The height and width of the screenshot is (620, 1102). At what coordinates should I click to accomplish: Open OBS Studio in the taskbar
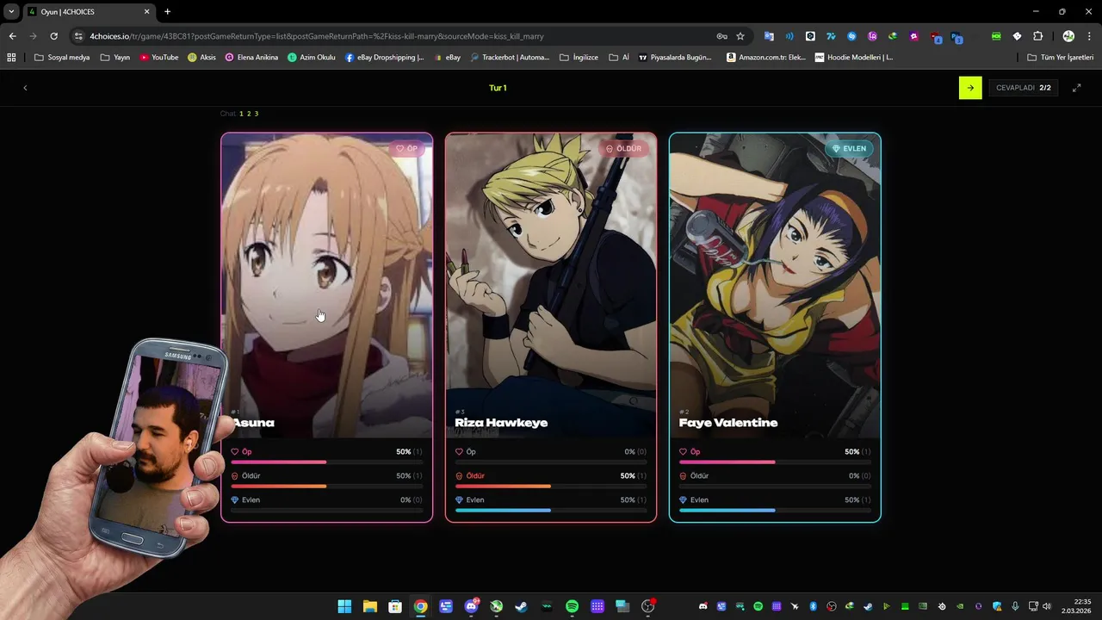pos(647,606)
